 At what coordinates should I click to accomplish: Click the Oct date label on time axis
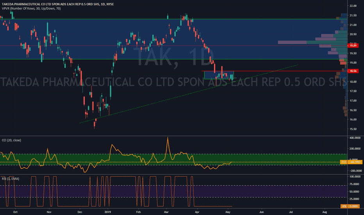(x=15, y=212)
